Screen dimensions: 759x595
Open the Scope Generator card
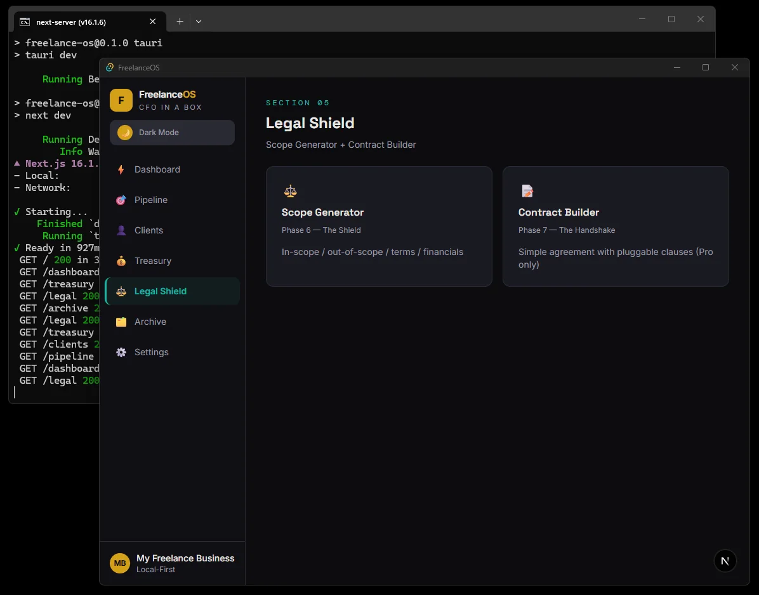pyautogui.click(x=379, y=226)
